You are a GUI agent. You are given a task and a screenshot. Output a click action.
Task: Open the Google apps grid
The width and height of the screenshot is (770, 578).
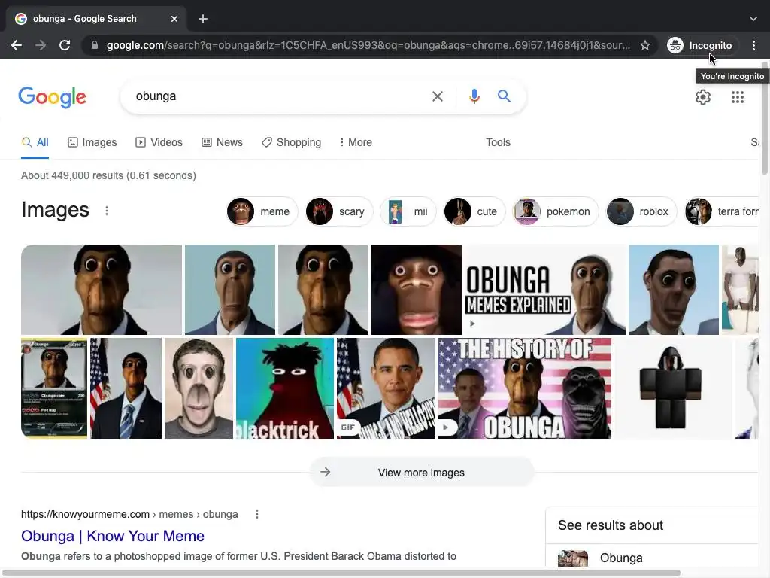pos(738,97)
